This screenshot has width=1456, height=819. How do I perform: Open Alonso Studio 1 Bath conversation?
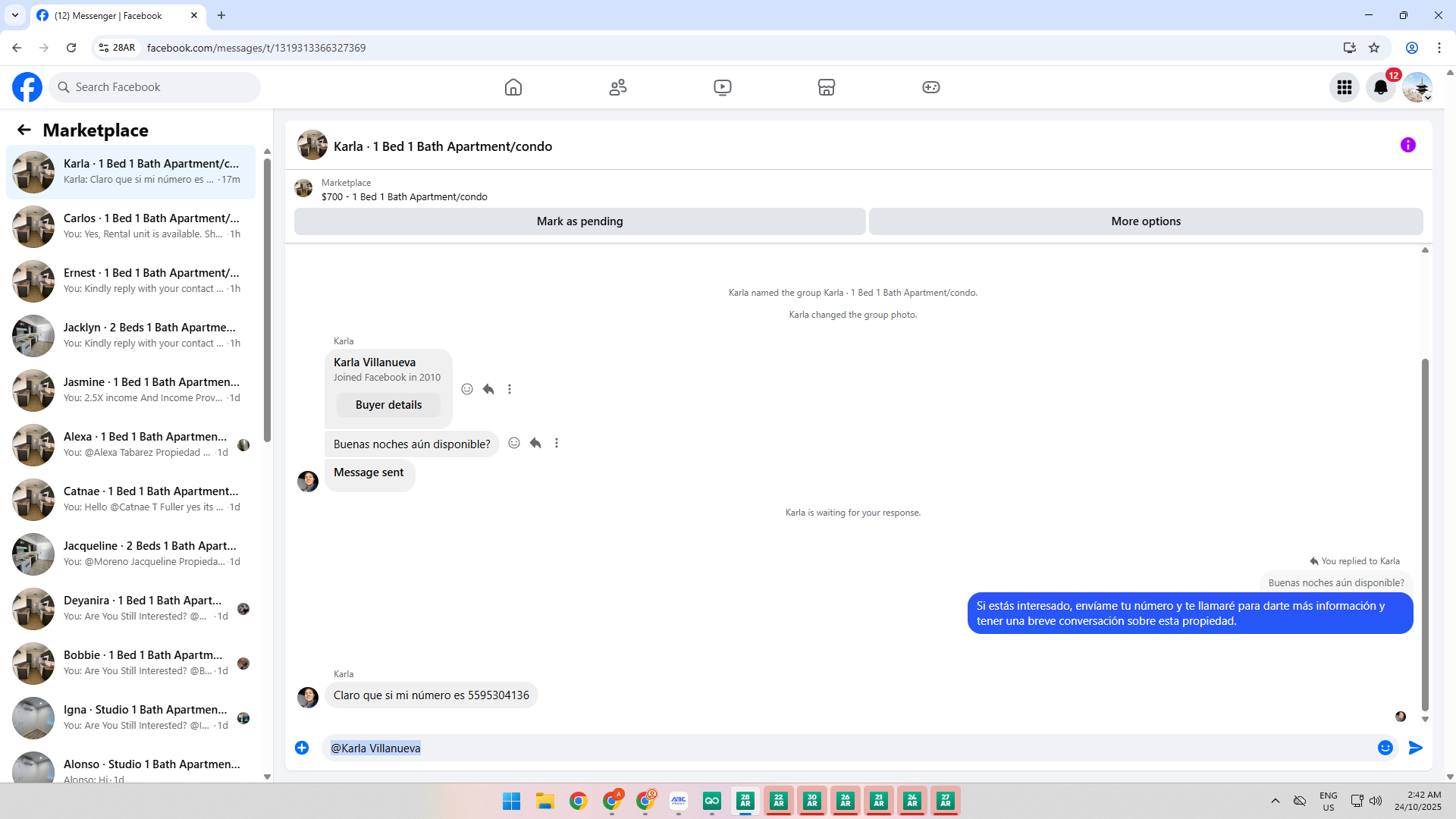click(130, 766)
